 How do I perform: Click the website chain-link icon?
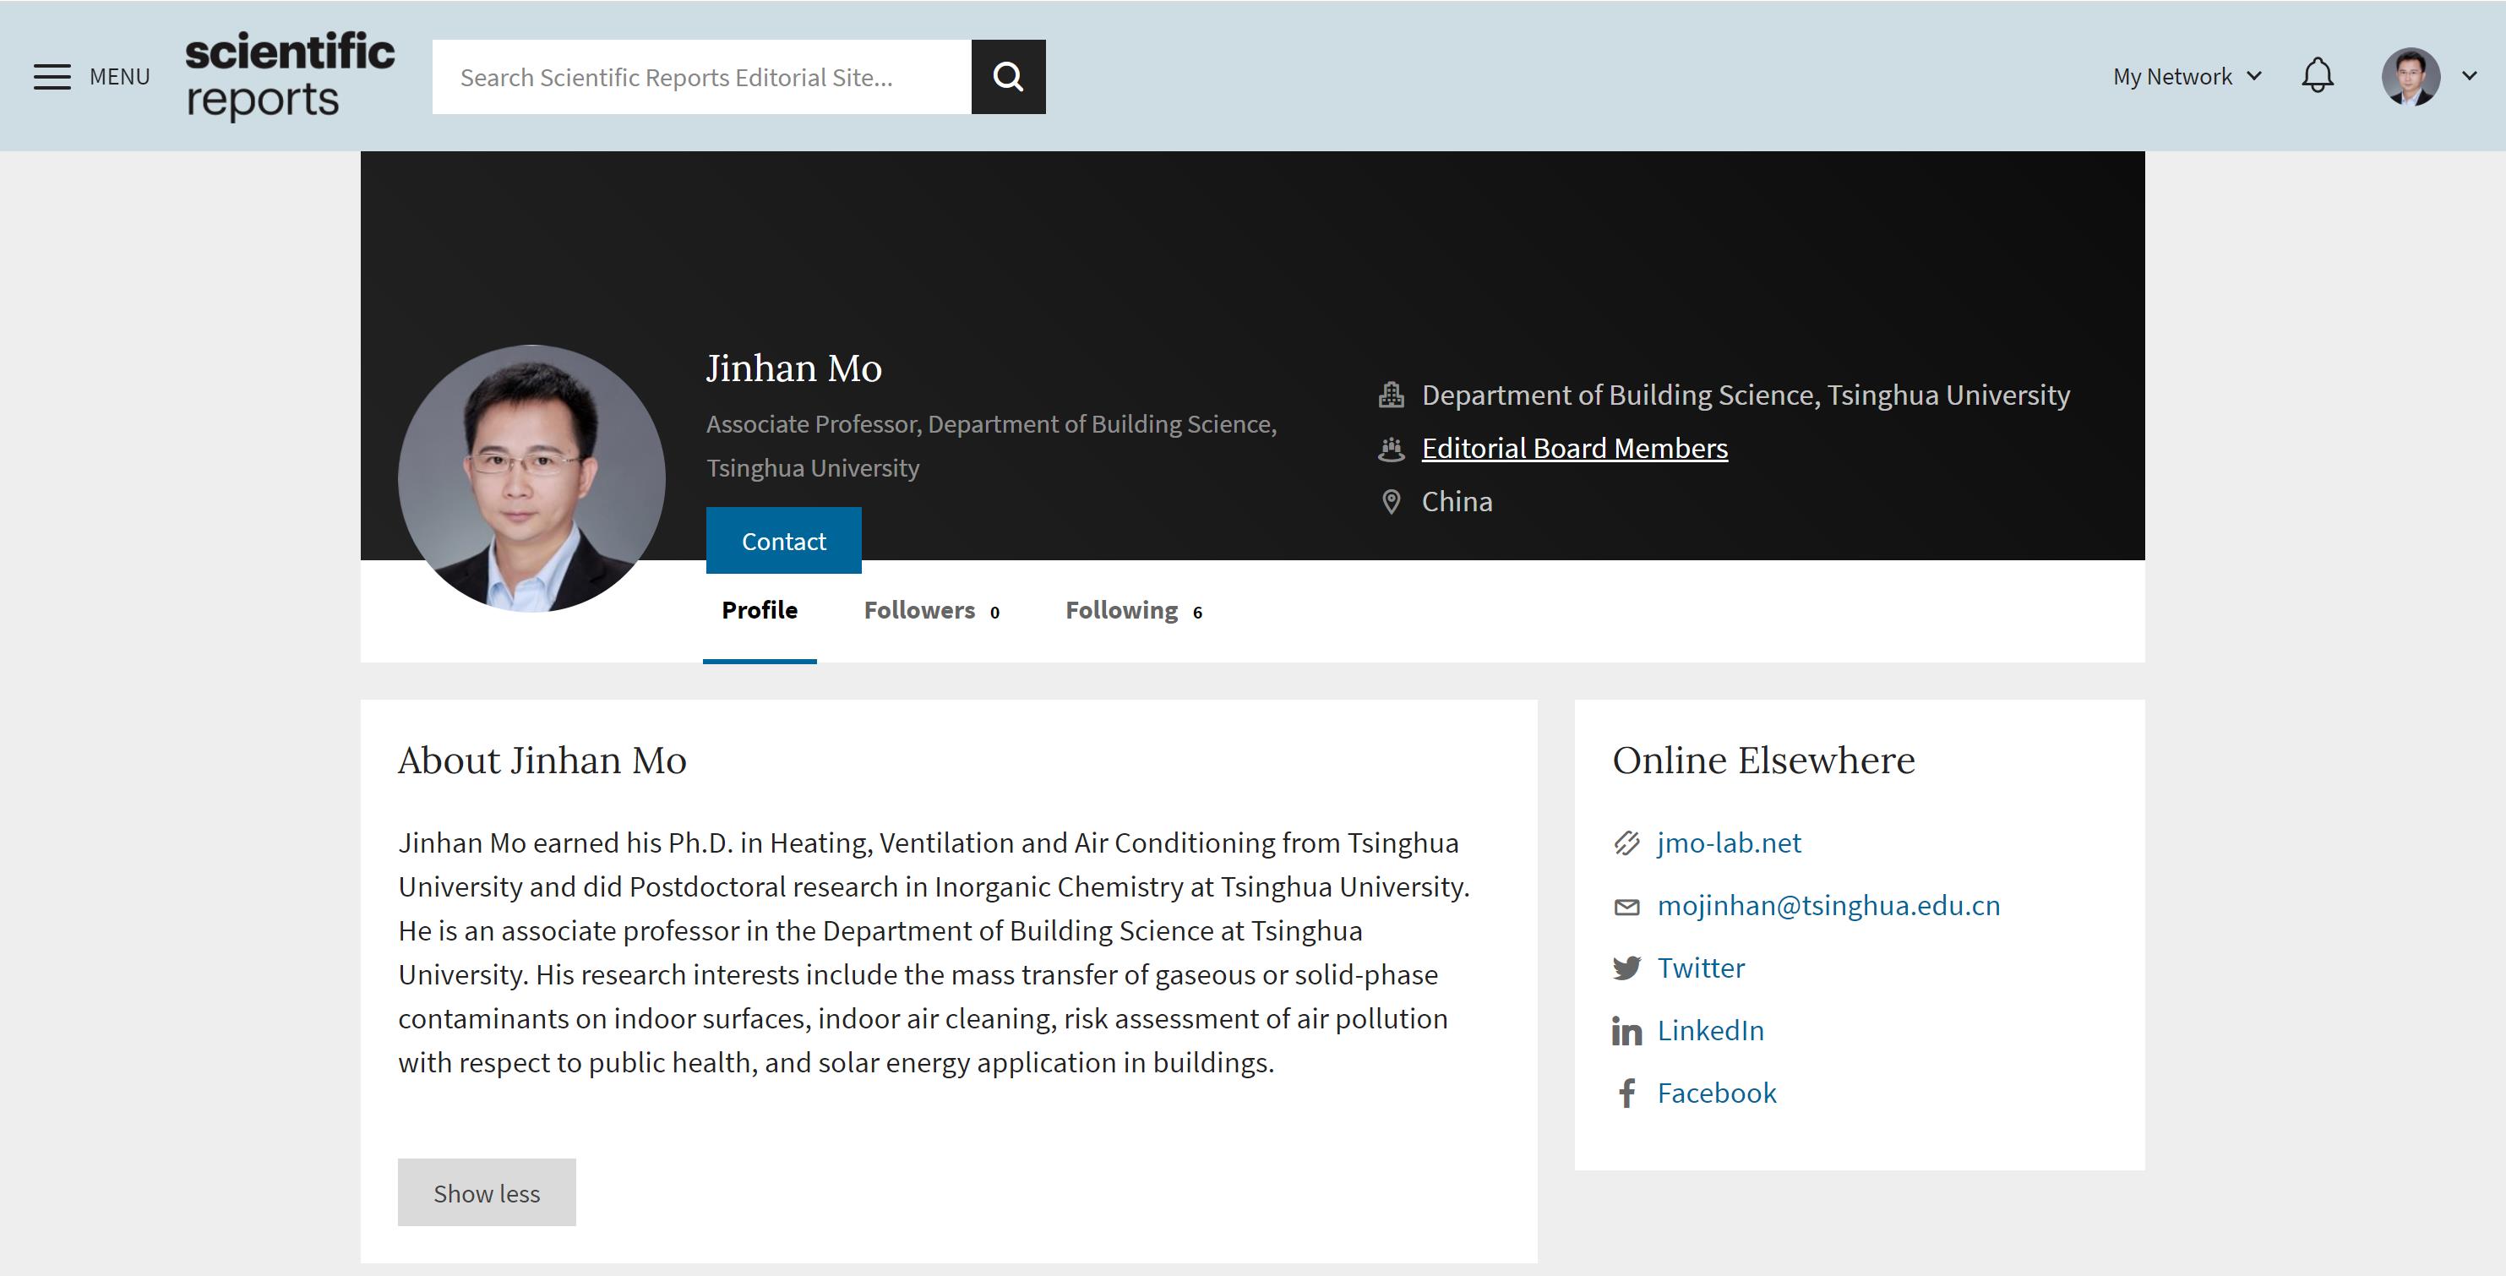point(1626,842)
